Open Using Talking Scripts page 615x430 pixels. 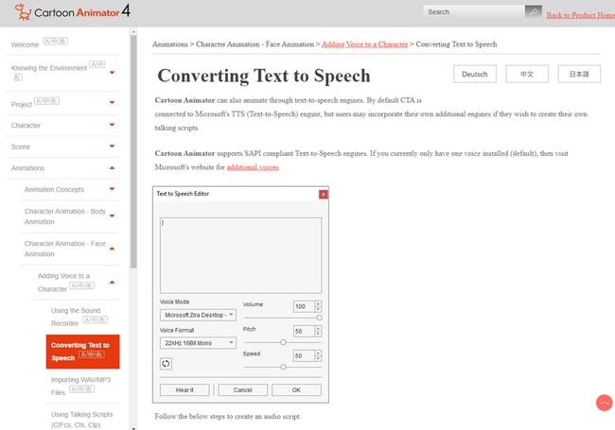[x=81, y=420]
